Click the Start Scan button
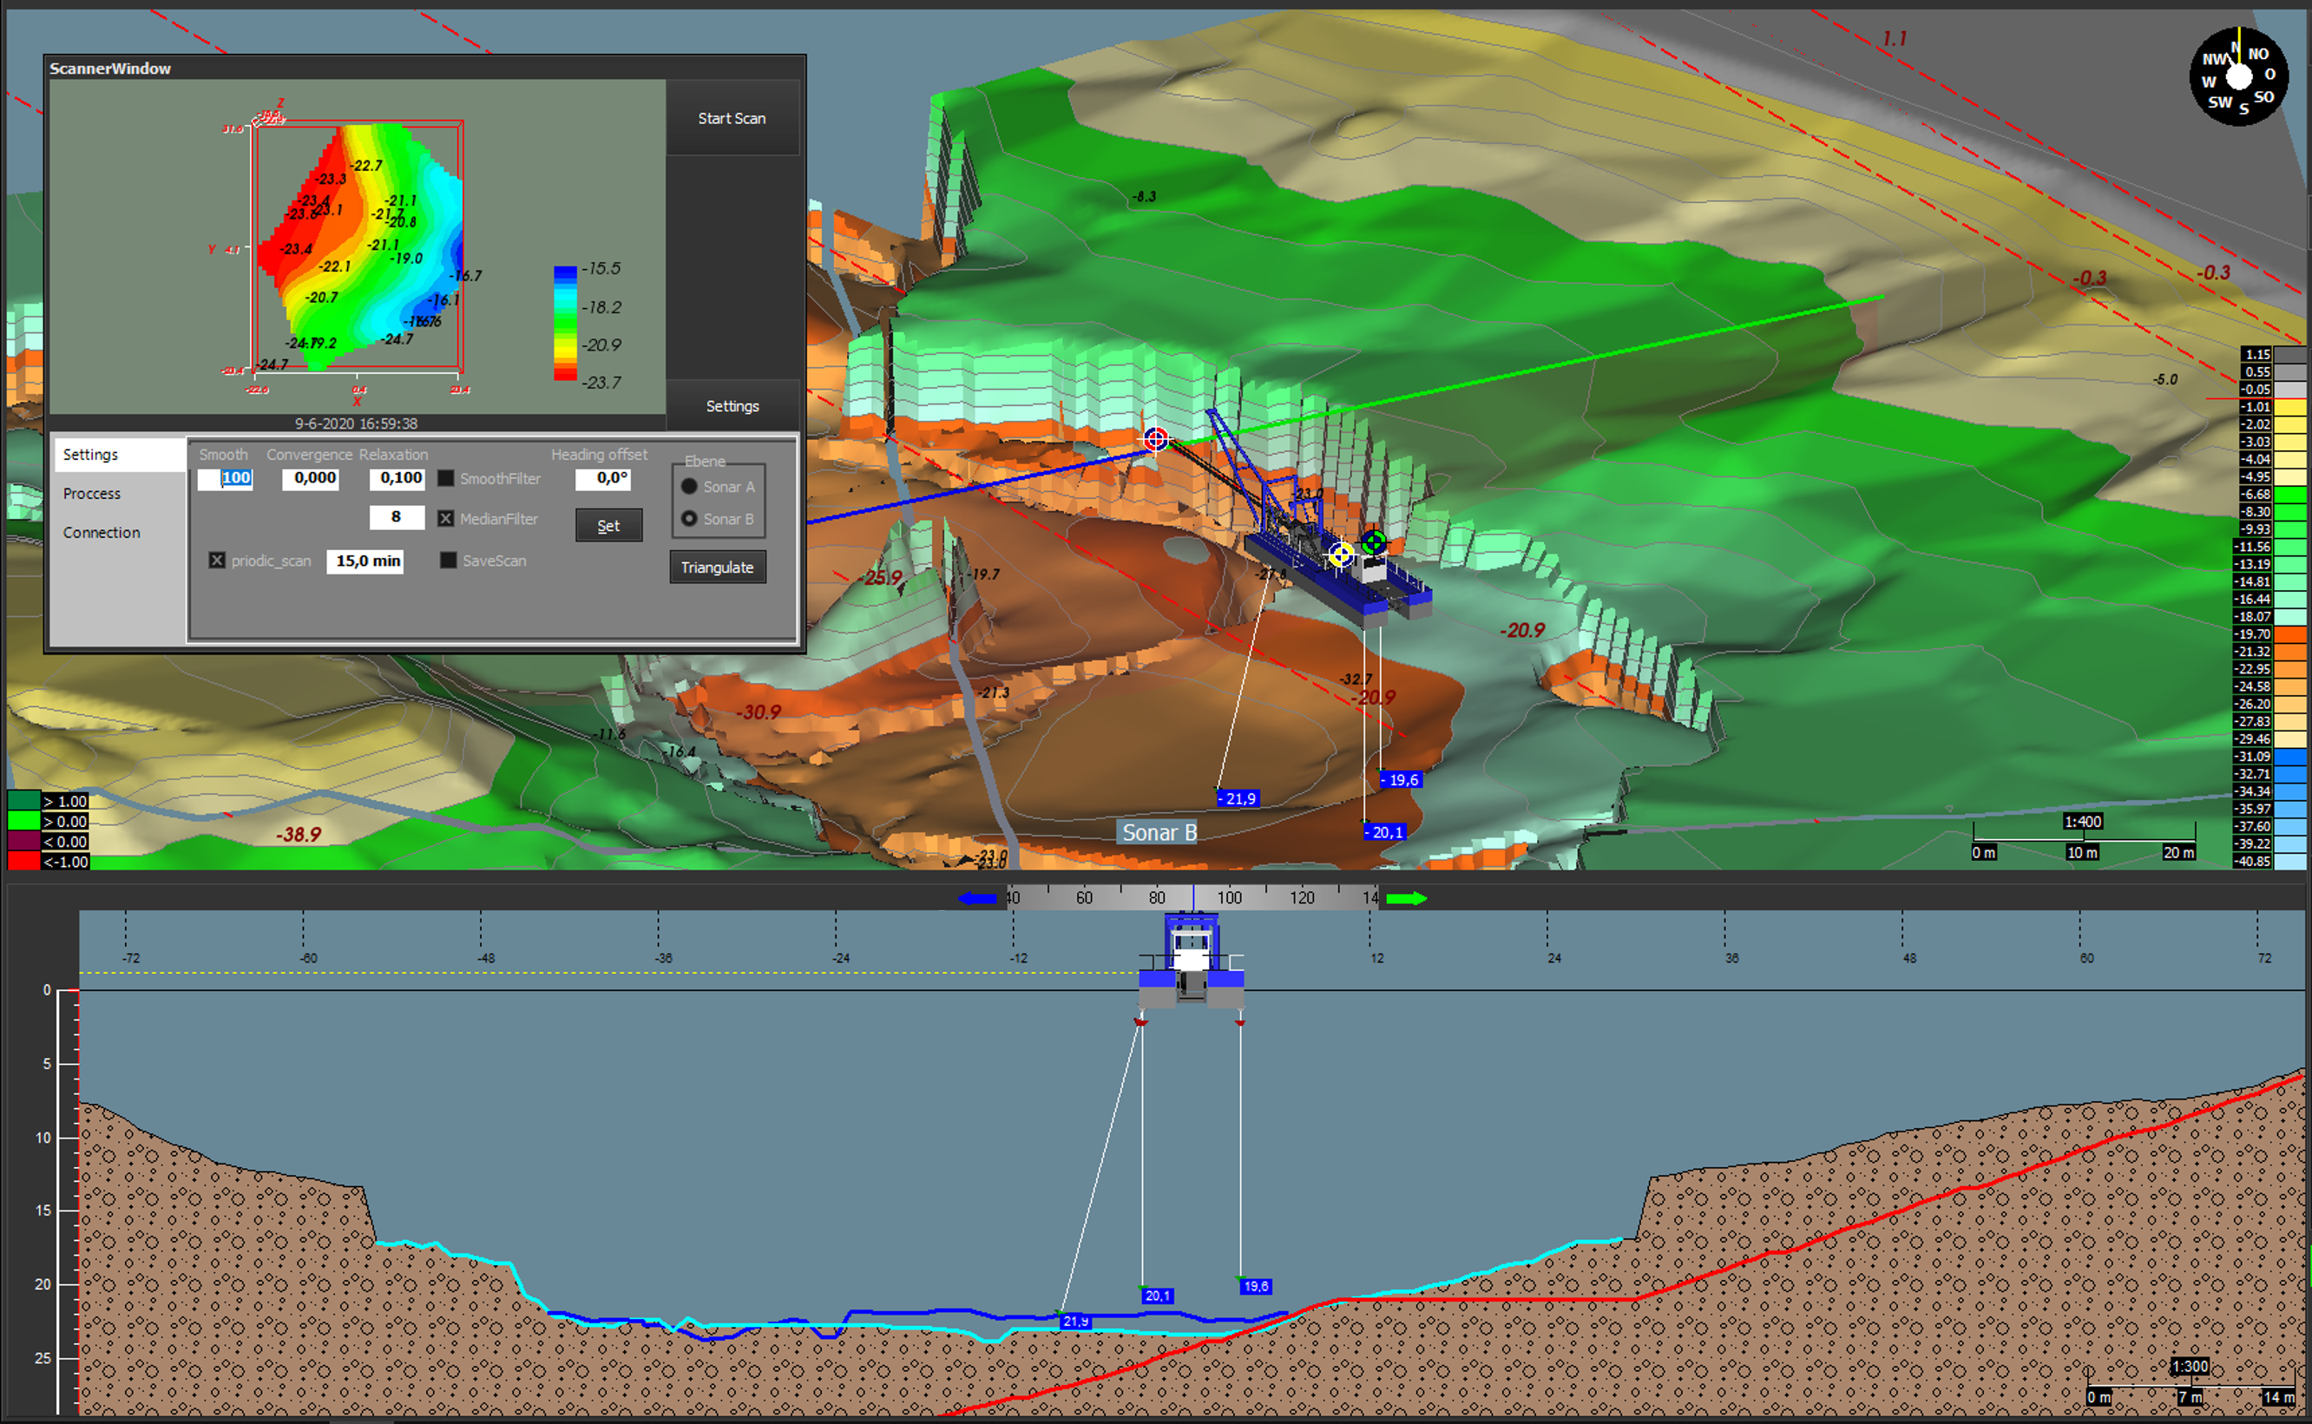The image size is (2312, 1424). [732, 119]
